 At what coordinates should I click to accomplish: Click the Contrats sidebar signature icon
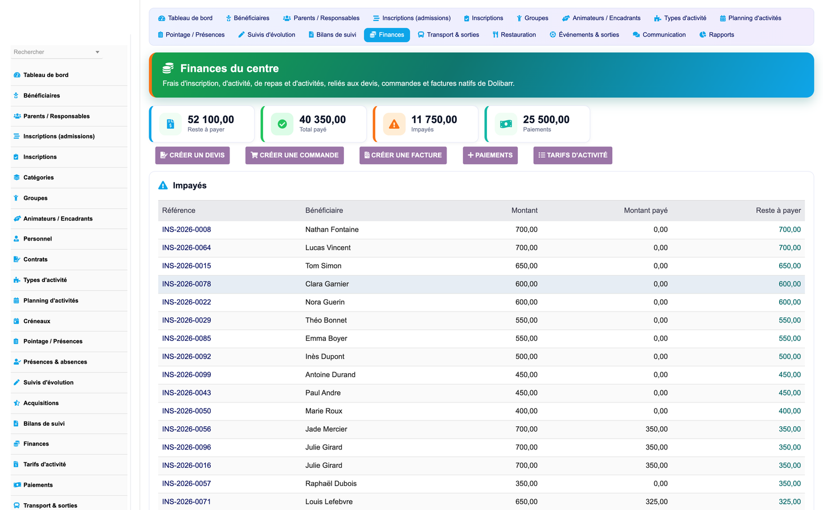(17, 259)
